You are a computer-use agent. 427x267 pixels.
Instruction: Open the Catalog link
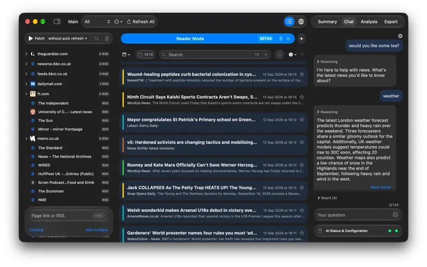36,230
